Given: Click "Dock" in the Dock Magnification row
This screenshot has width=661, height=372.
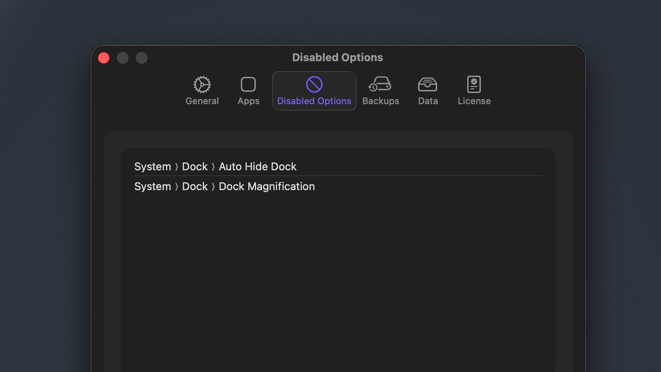Looking at the screenshot, I should (x=195, y=186).
